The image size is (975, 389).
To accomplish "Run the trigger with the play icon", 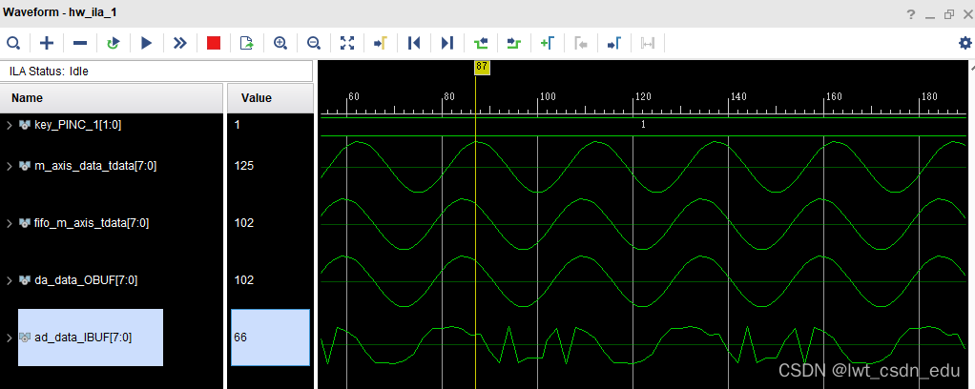I will (147, 43).
